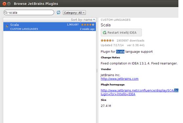Click the Scala plugin icon in list
Image resolution: width=183 pixels, height=123 pixels.
coord(7,26)
